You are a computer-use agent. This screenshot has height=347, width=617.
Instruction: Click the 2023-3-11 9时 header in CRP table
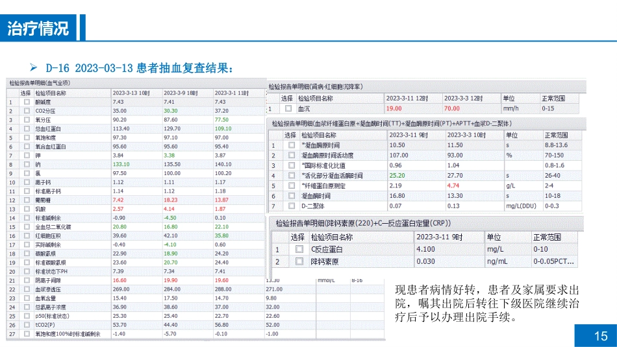click(440, 237)
